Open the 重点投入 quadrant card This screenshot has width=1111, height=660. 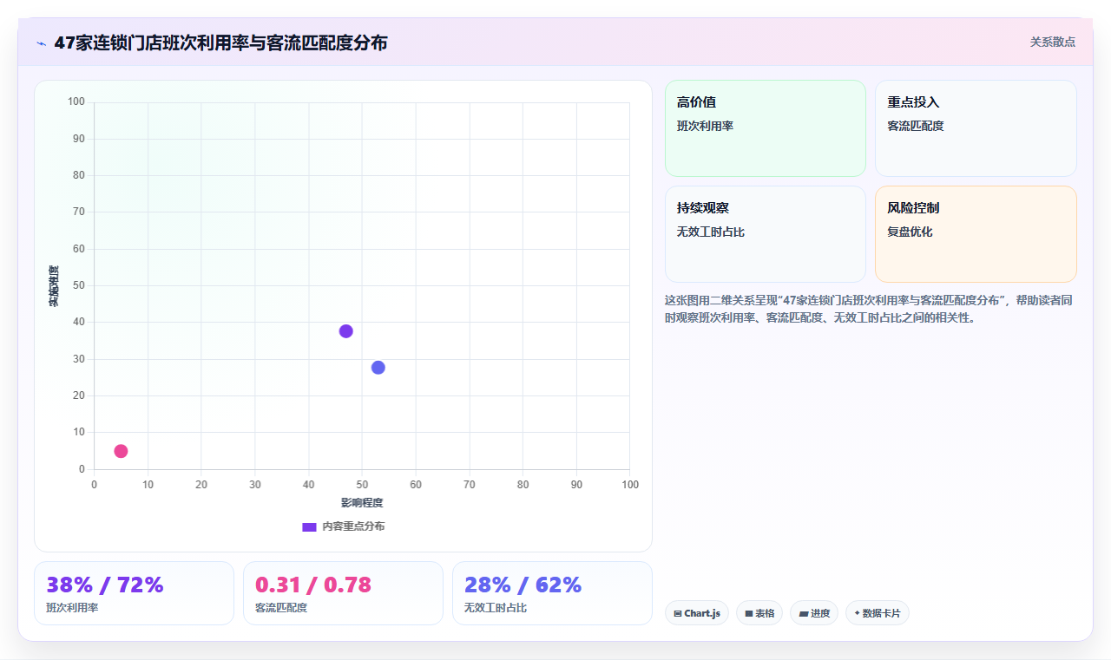[x=976, y=128]
